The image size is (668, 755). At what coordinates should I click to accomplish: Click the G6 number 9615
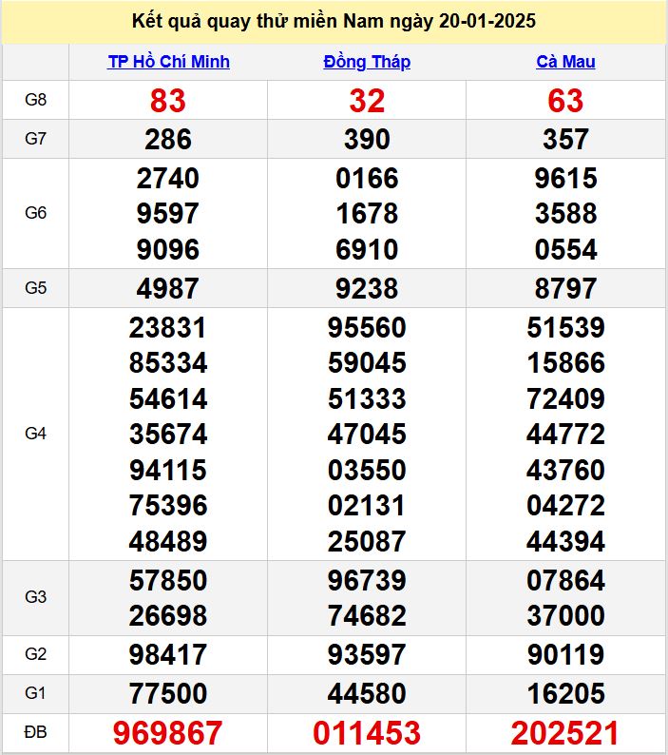[565, 178]
